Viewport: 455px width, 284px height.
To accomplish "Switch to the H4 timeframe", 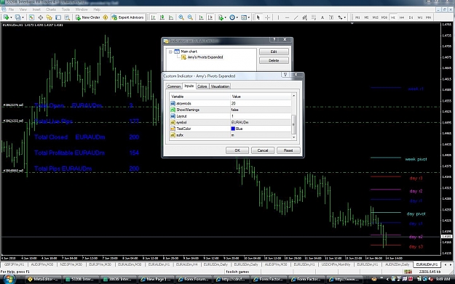I will coord(402,17).
